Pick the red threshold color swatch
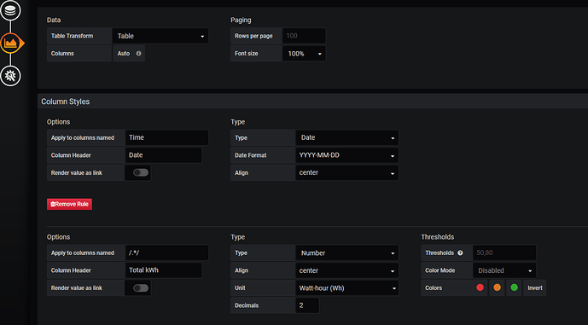This screenshot has height=325, width=588. pos(480,287)
